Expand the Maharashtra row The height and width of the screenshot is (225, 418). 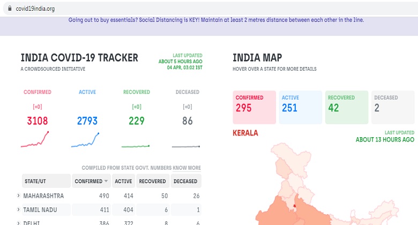coord(19,196)
